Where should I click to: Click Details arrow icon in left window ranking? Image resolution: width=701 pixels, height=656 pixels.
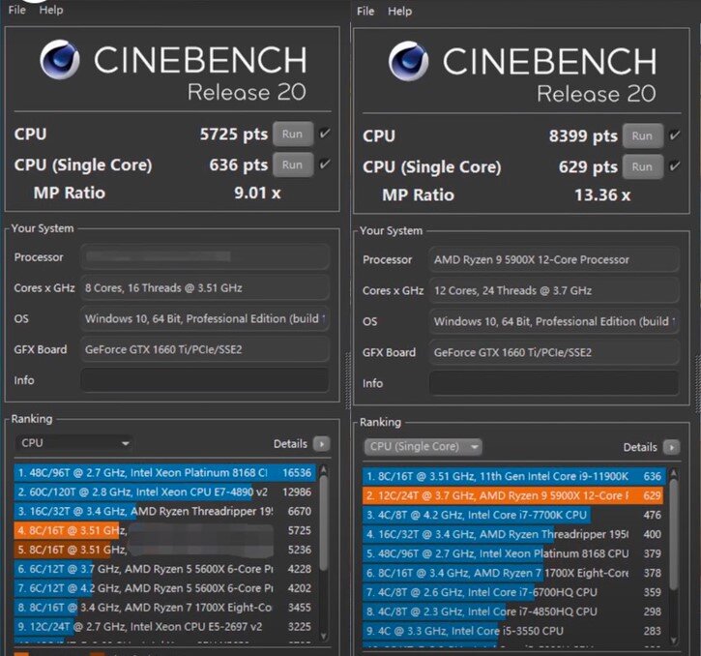click(x=321, y=444)
